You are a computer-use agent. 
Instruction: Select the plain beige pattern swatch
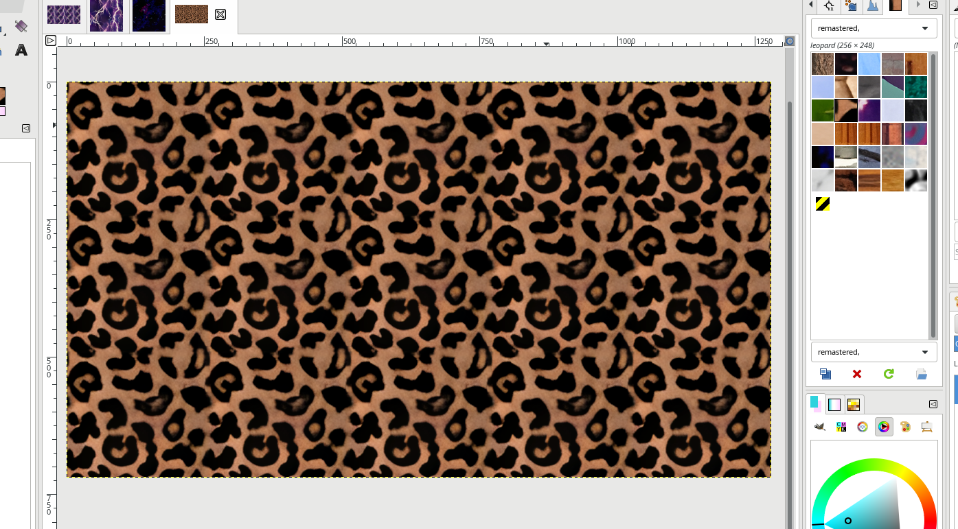pos(823,134)
